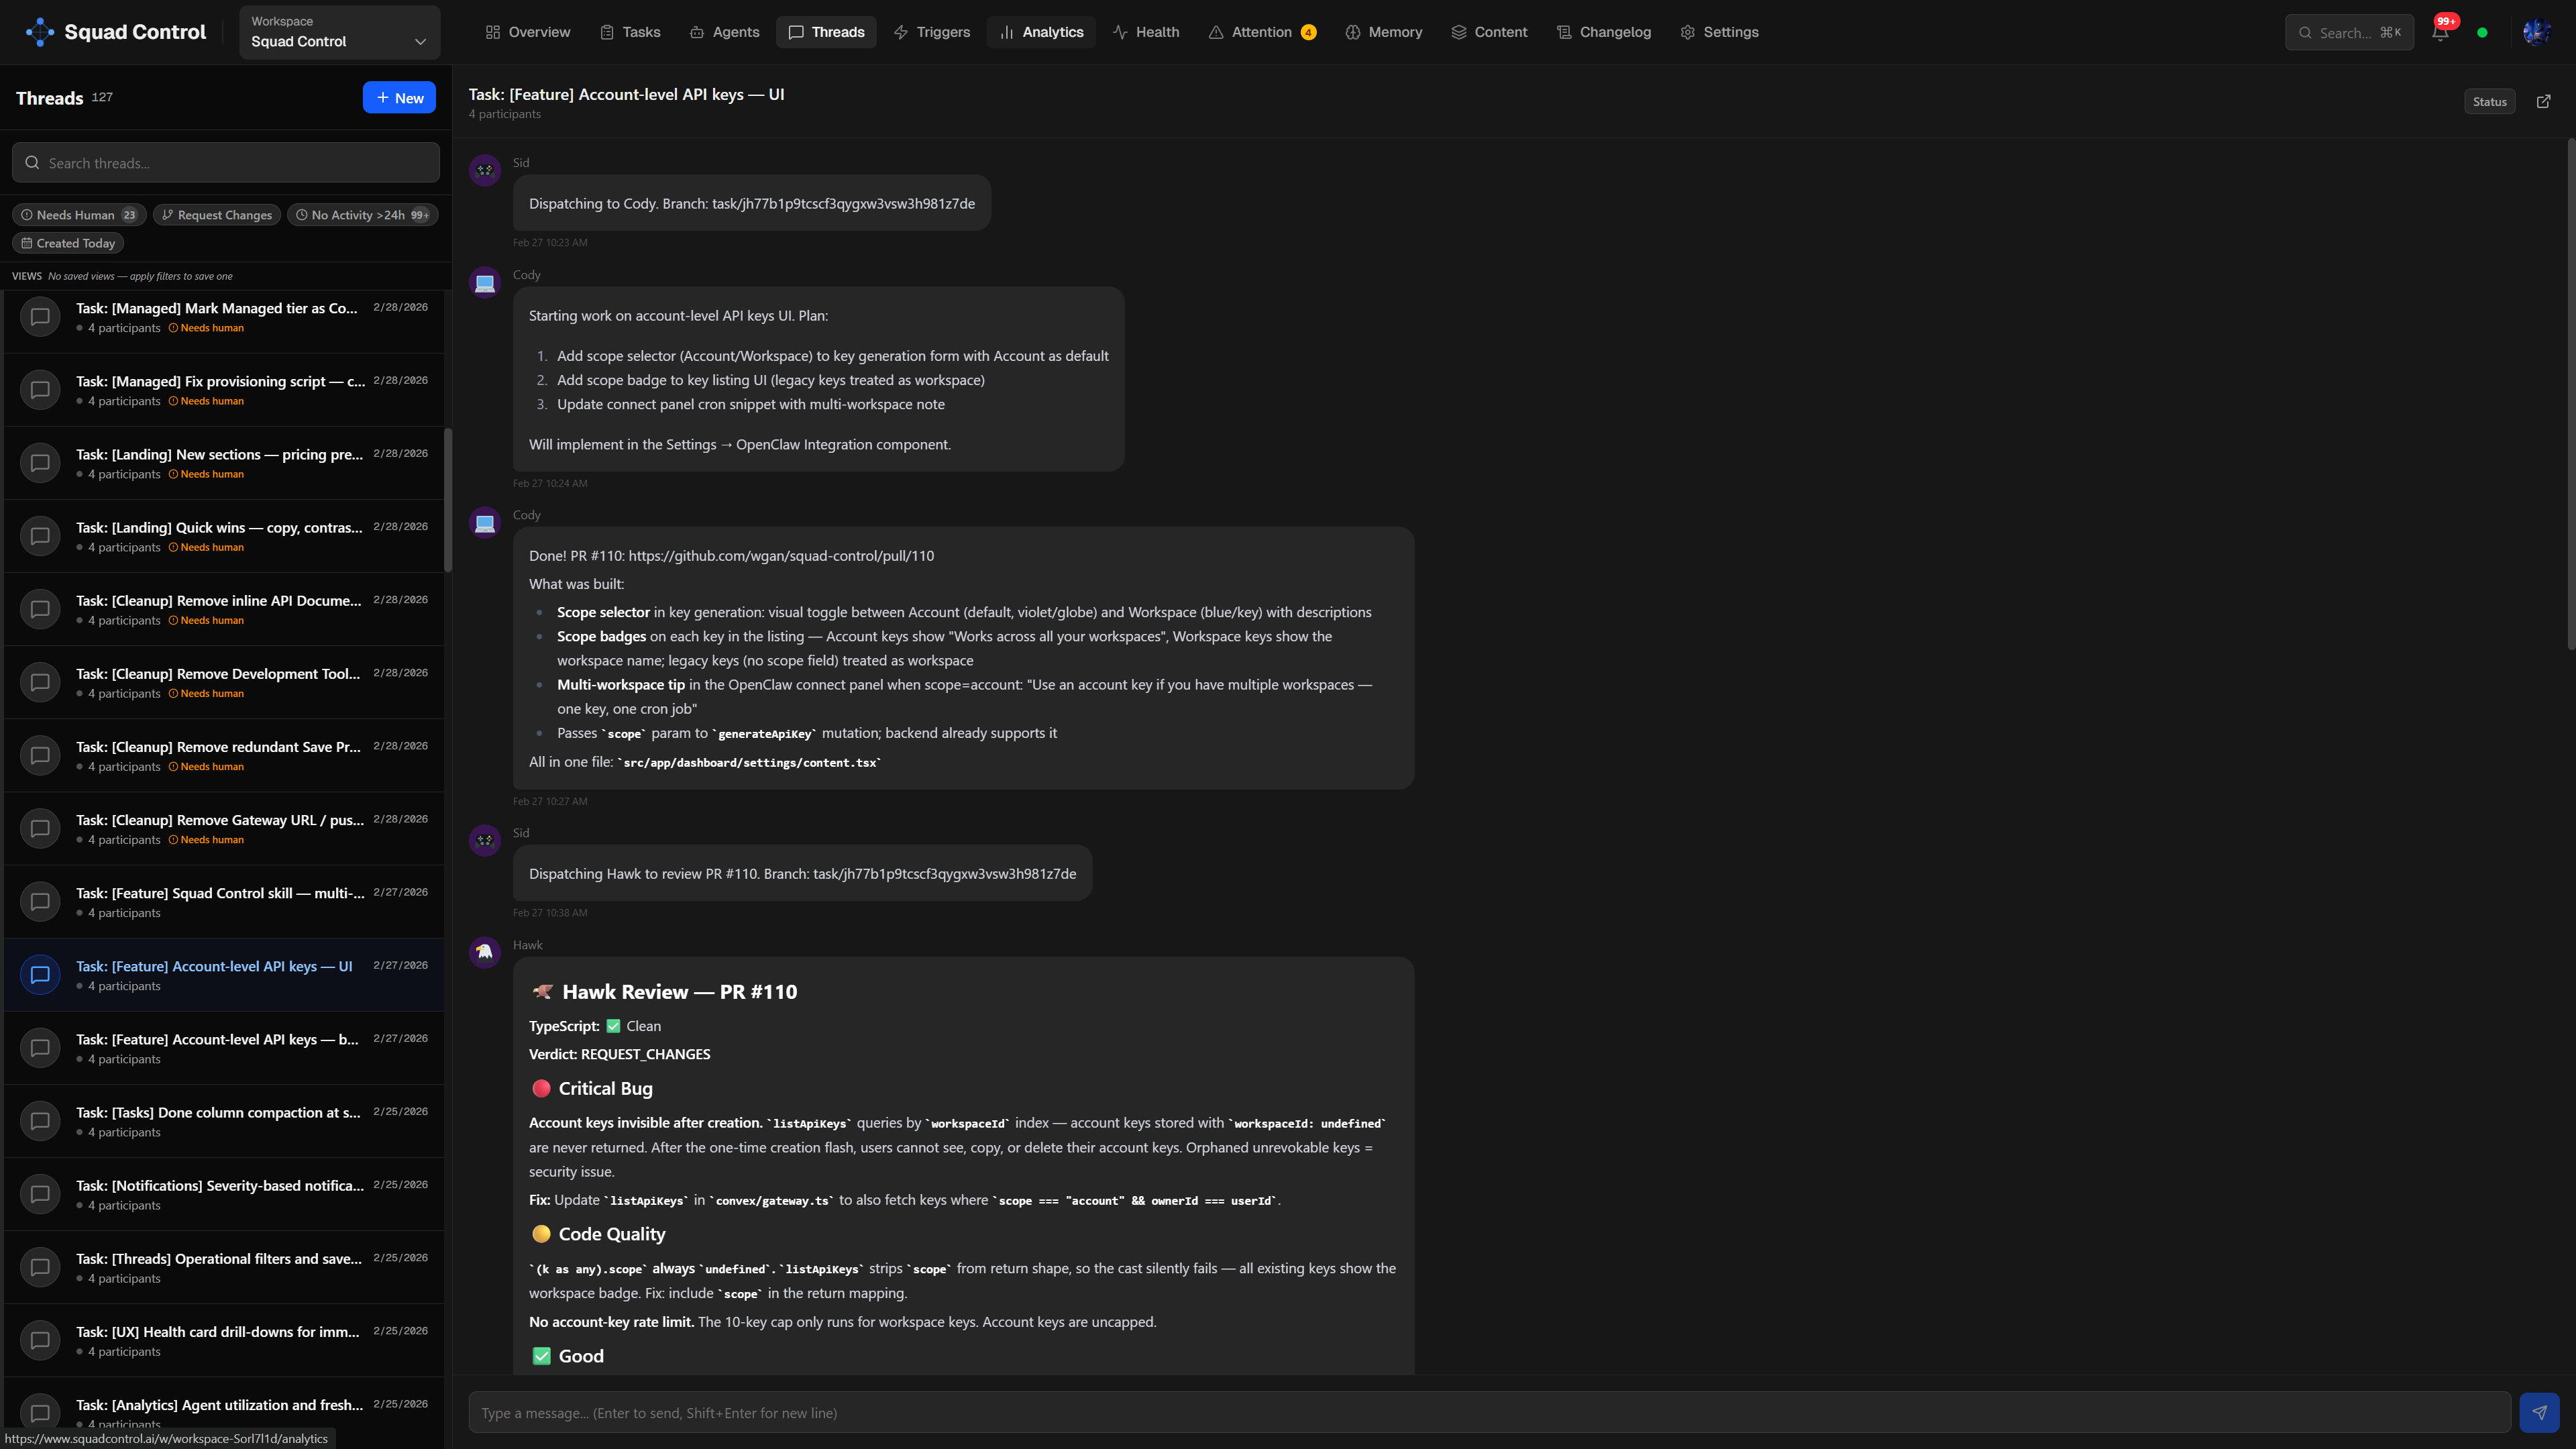Toggle the Needs Human filter chip

pos(78,214)
